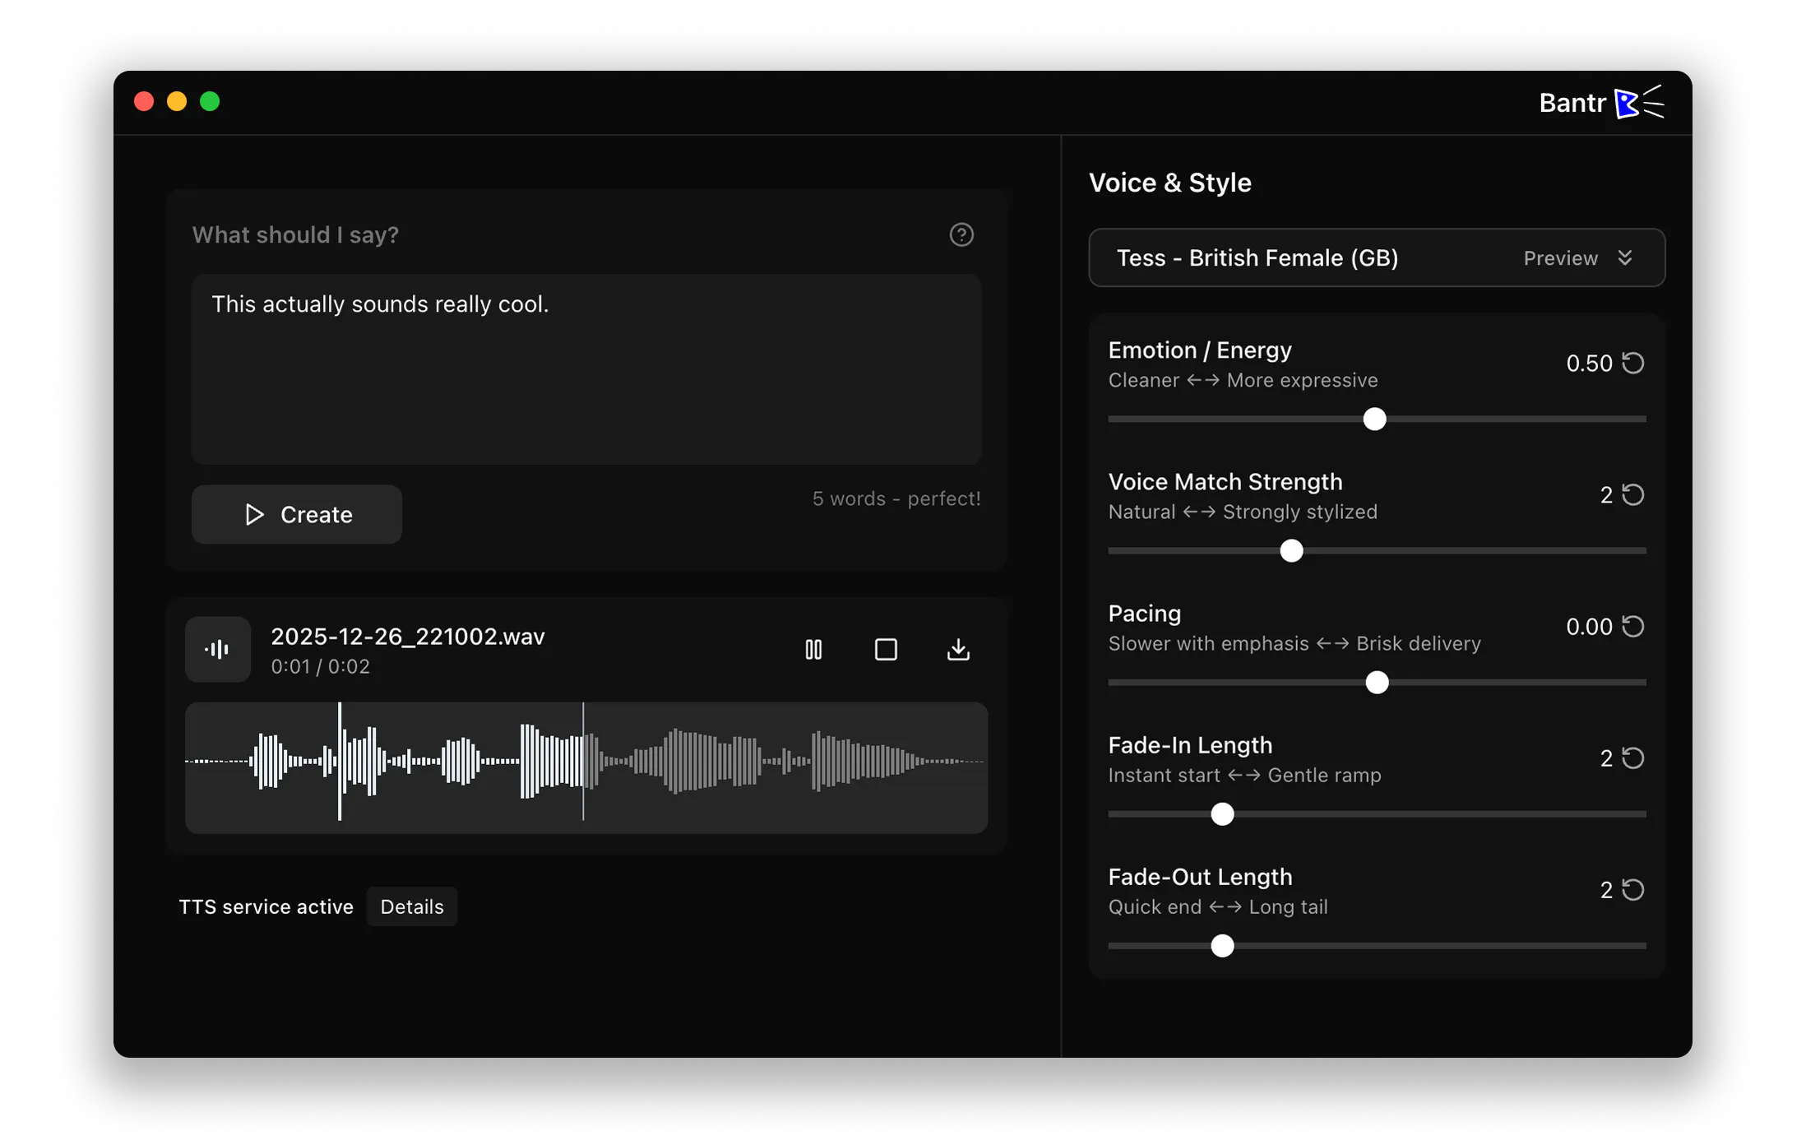1806x1140 pixels.
Task: Pause the audio playback
Action: [813, 650]
